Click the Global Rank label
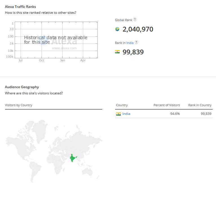 coord(124,20)
